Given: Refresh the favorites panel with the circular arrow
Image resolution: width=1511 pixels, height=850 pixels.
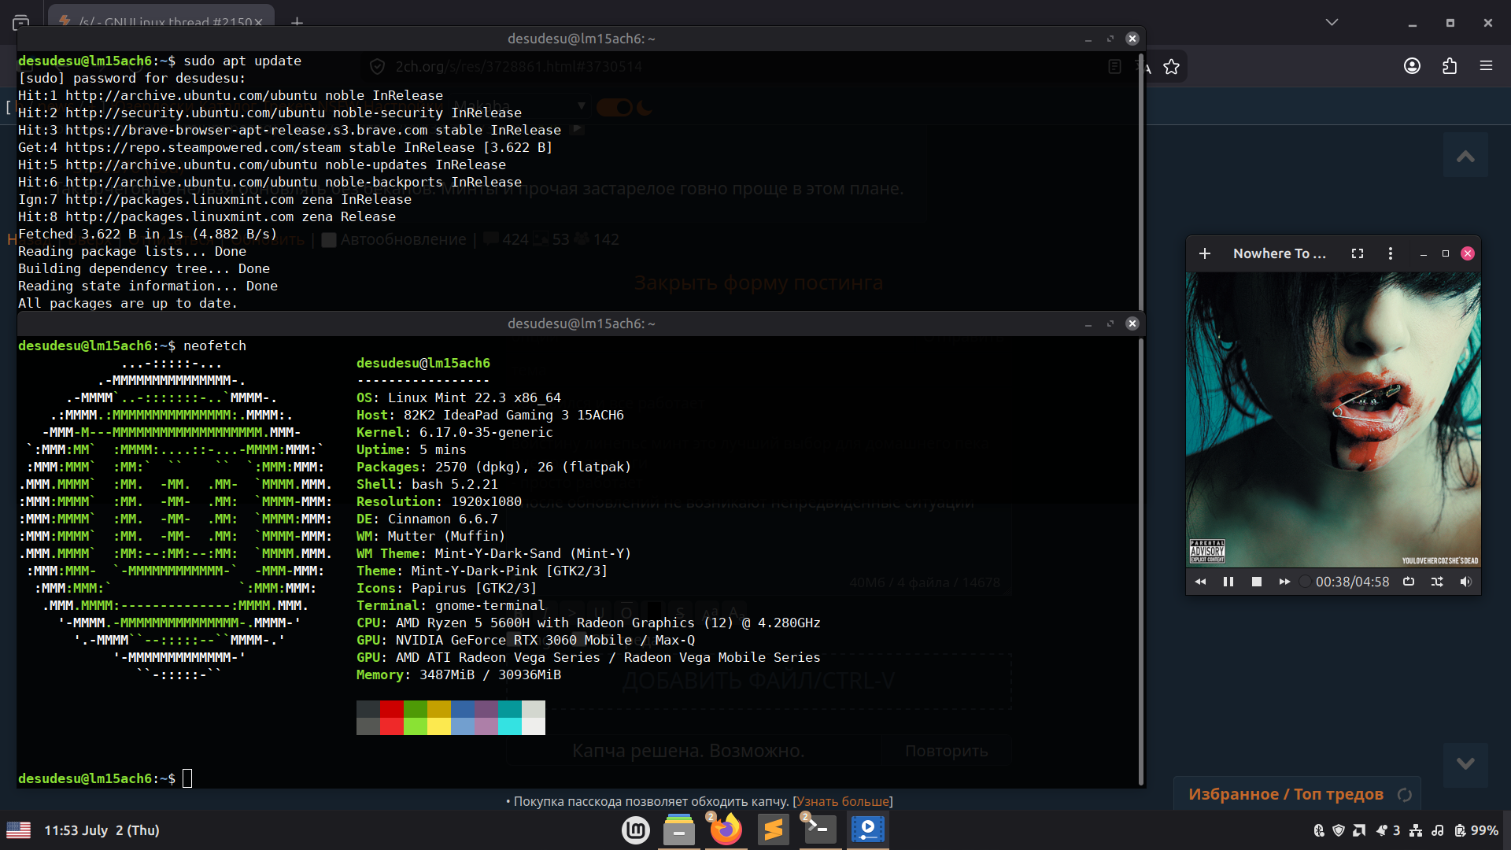Looking at the screenshot, I should [1405, 795].
